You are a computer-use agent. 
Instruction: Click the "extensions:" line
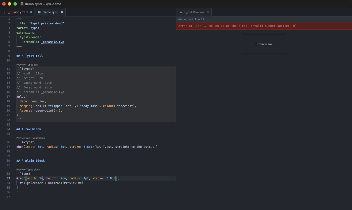coord(26,33)
